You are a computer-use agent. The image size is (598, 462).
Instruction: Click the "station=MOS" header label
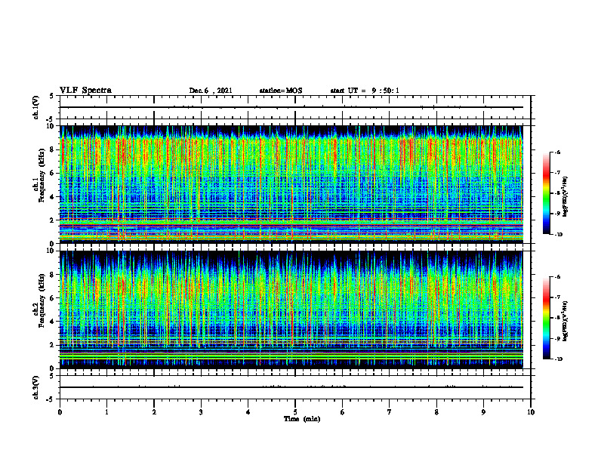click(281, 91)
